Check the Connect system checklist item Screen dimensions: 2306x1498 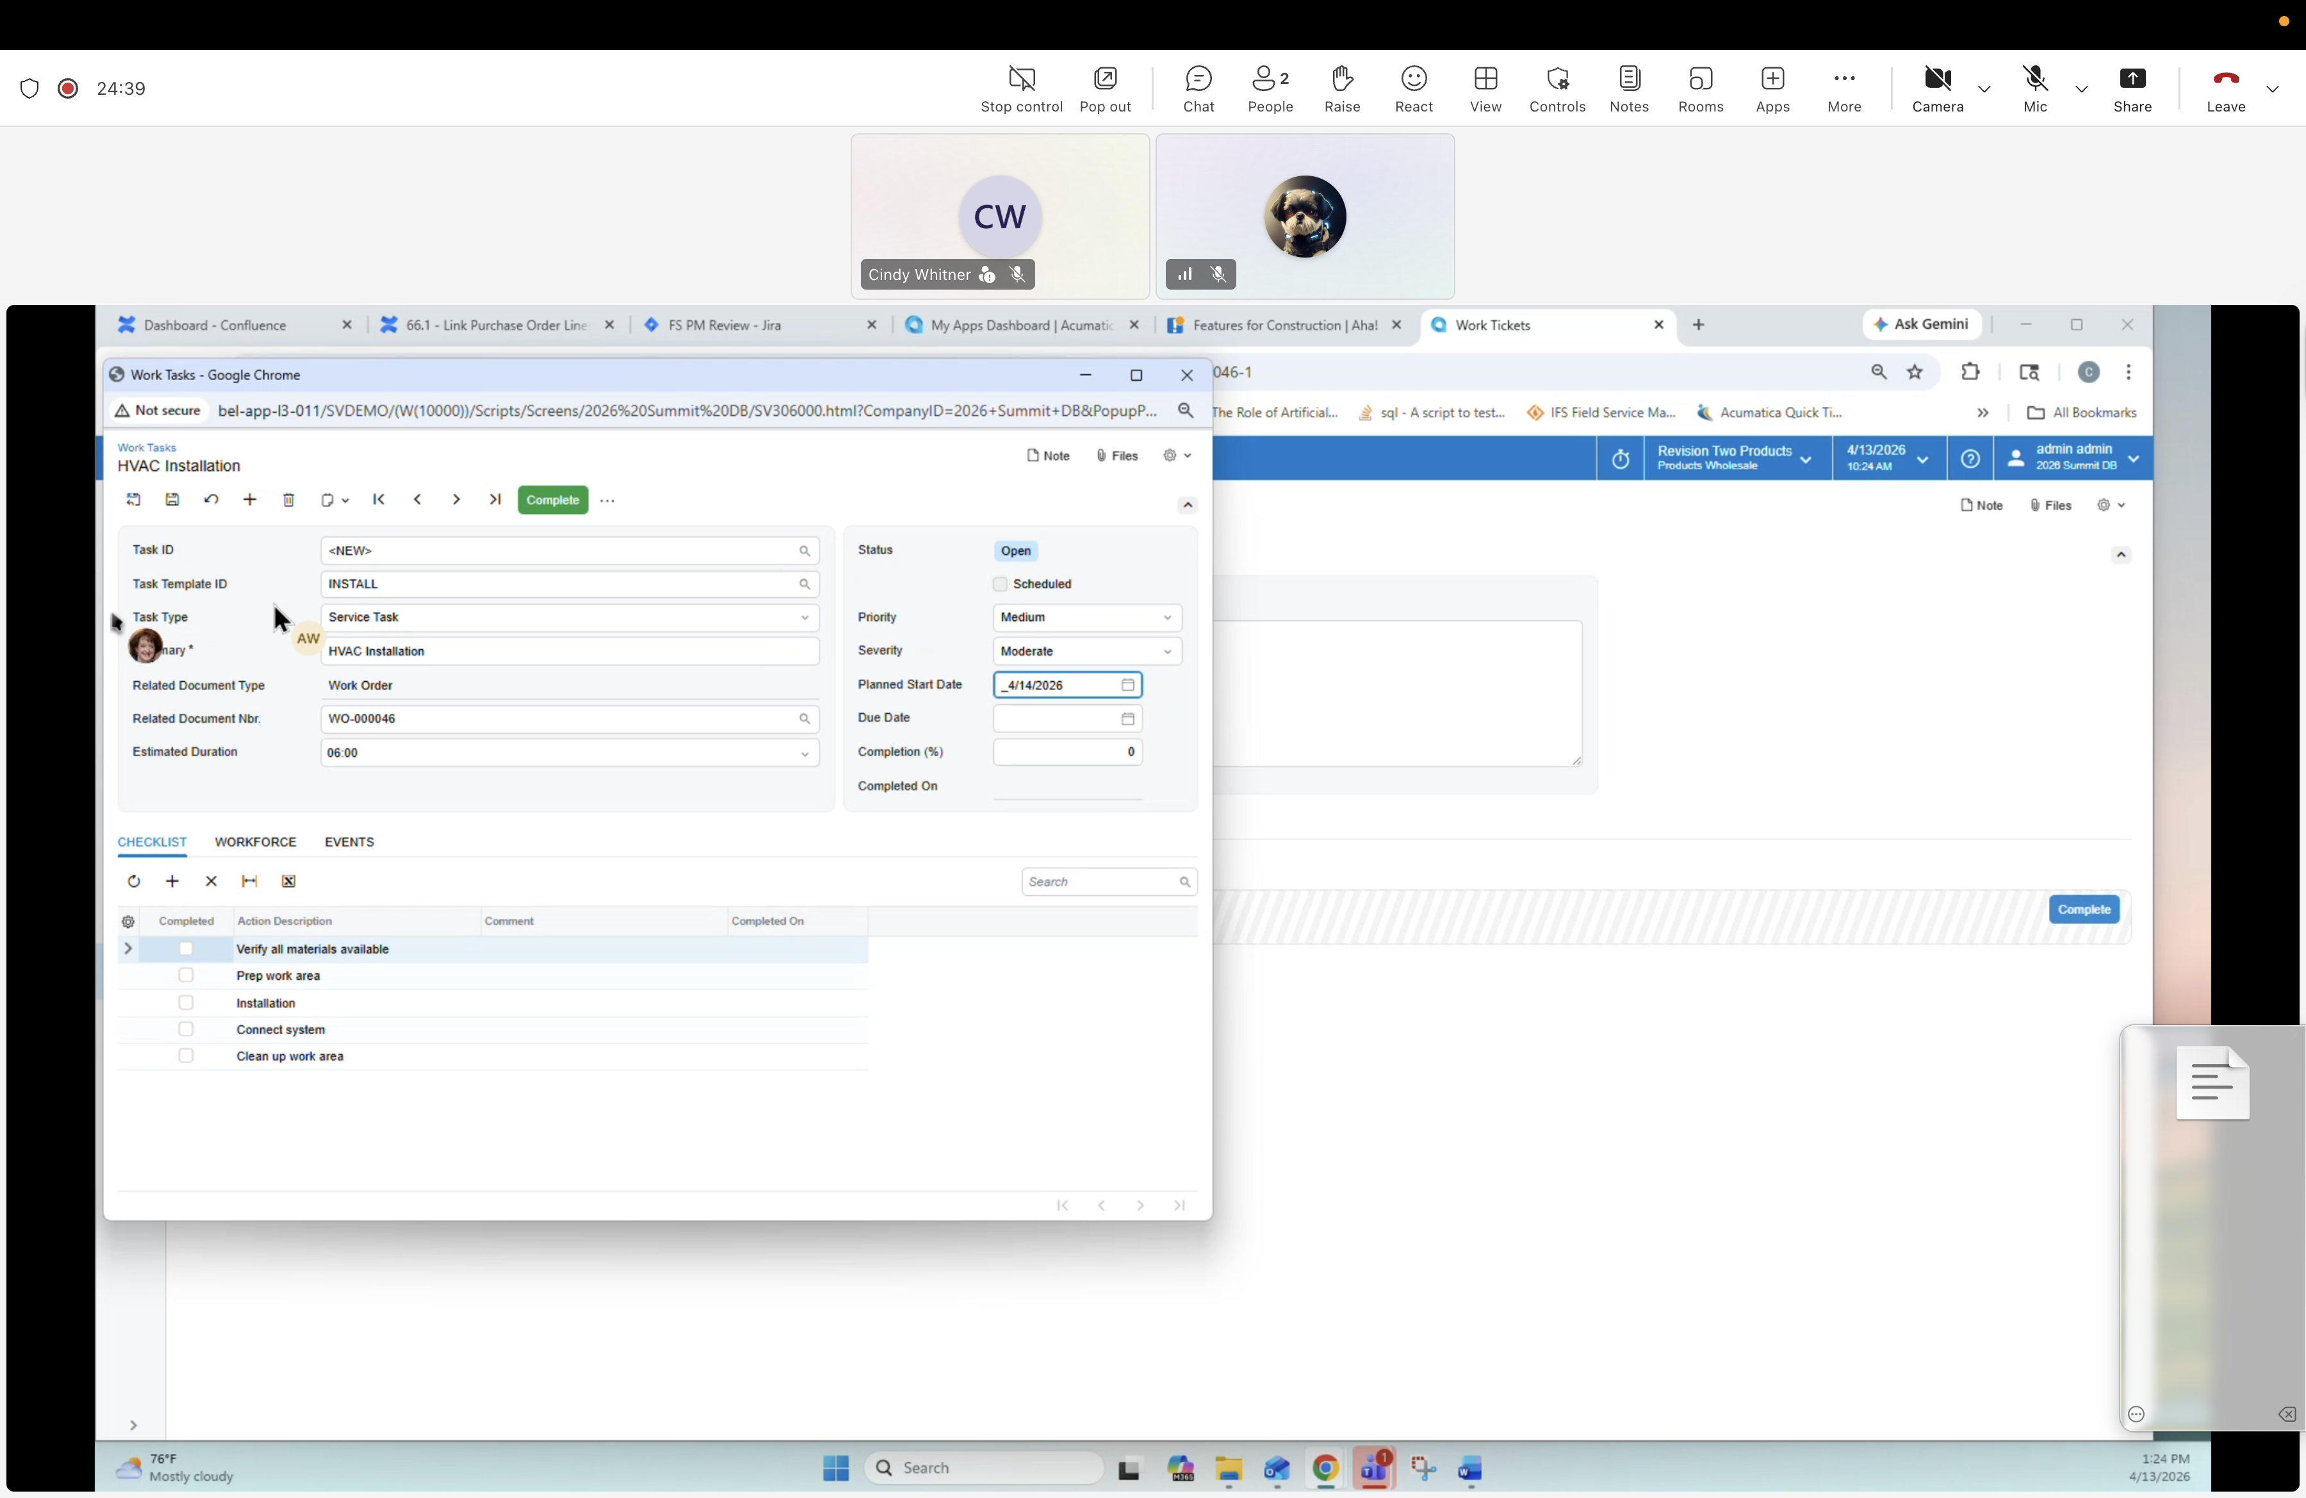[186, 1029]
